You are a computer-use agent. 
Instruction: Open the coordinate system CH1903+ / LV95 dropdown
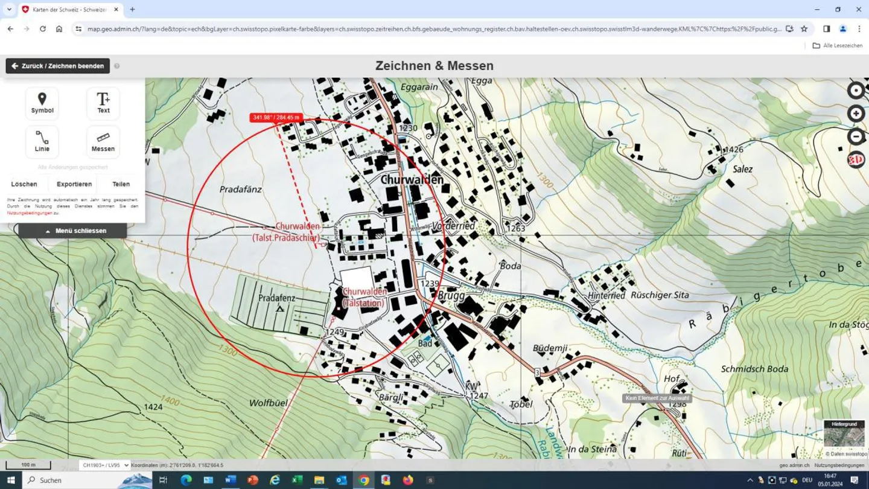tap(105, 465)
